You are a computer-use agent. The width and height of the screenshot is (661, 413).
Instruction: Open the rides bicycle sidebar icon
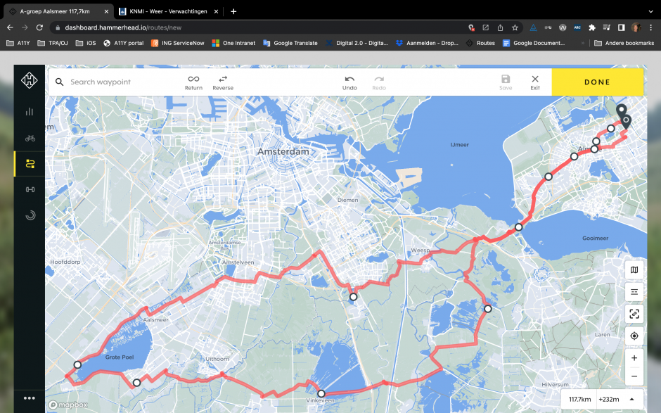[x=30, y=138]
